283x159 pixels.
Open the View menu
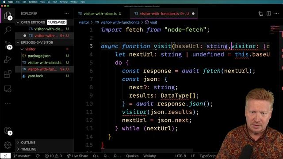click(x=42, y=2)
